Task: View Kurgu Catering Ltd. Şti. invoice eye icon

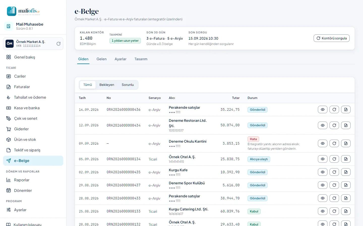Action: click(x=323, y=211)
